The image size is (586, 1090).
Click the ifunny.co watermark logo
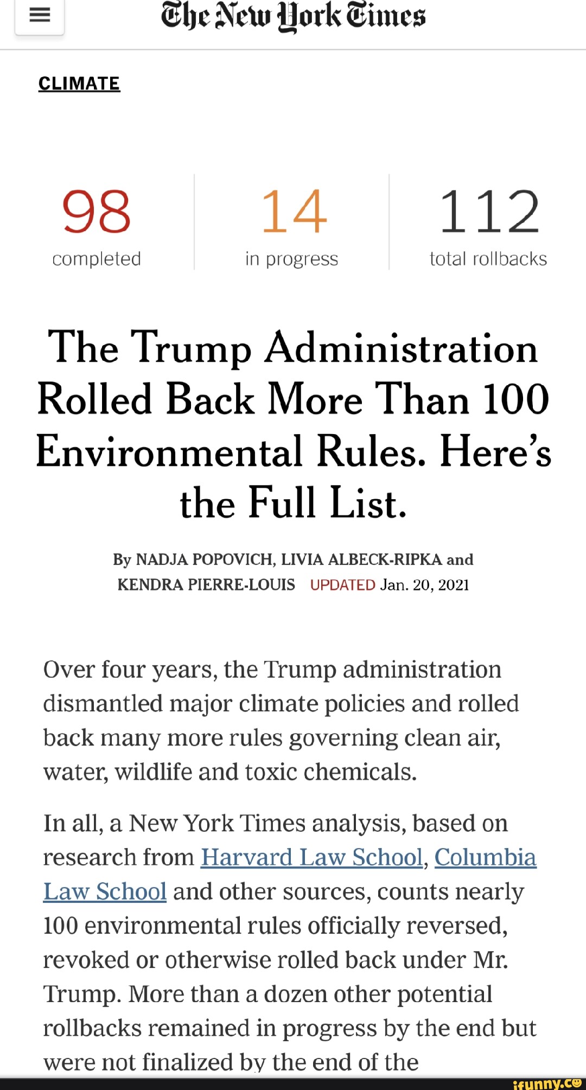[546, 1083]
